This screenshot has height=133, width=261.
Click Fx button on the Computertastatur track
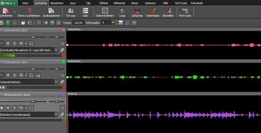(21, 75)
